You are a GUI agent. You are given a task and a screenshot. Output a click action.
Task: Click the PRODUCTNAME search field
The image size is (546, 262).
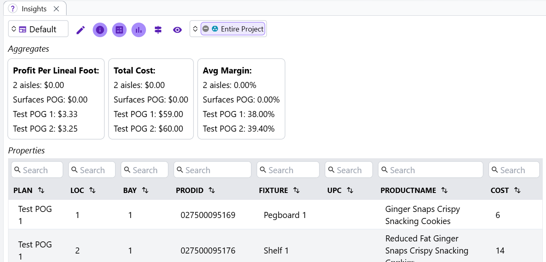[430, 170]
